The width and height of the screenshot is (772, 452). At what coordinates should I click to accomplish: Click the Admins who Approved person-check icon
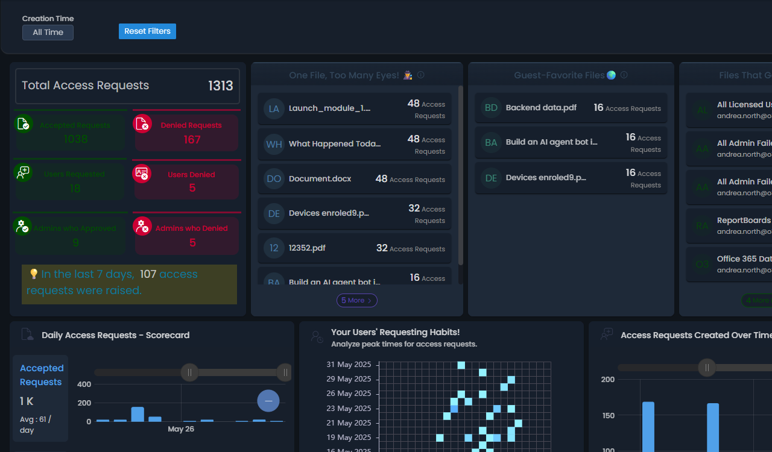click(22, 226)
